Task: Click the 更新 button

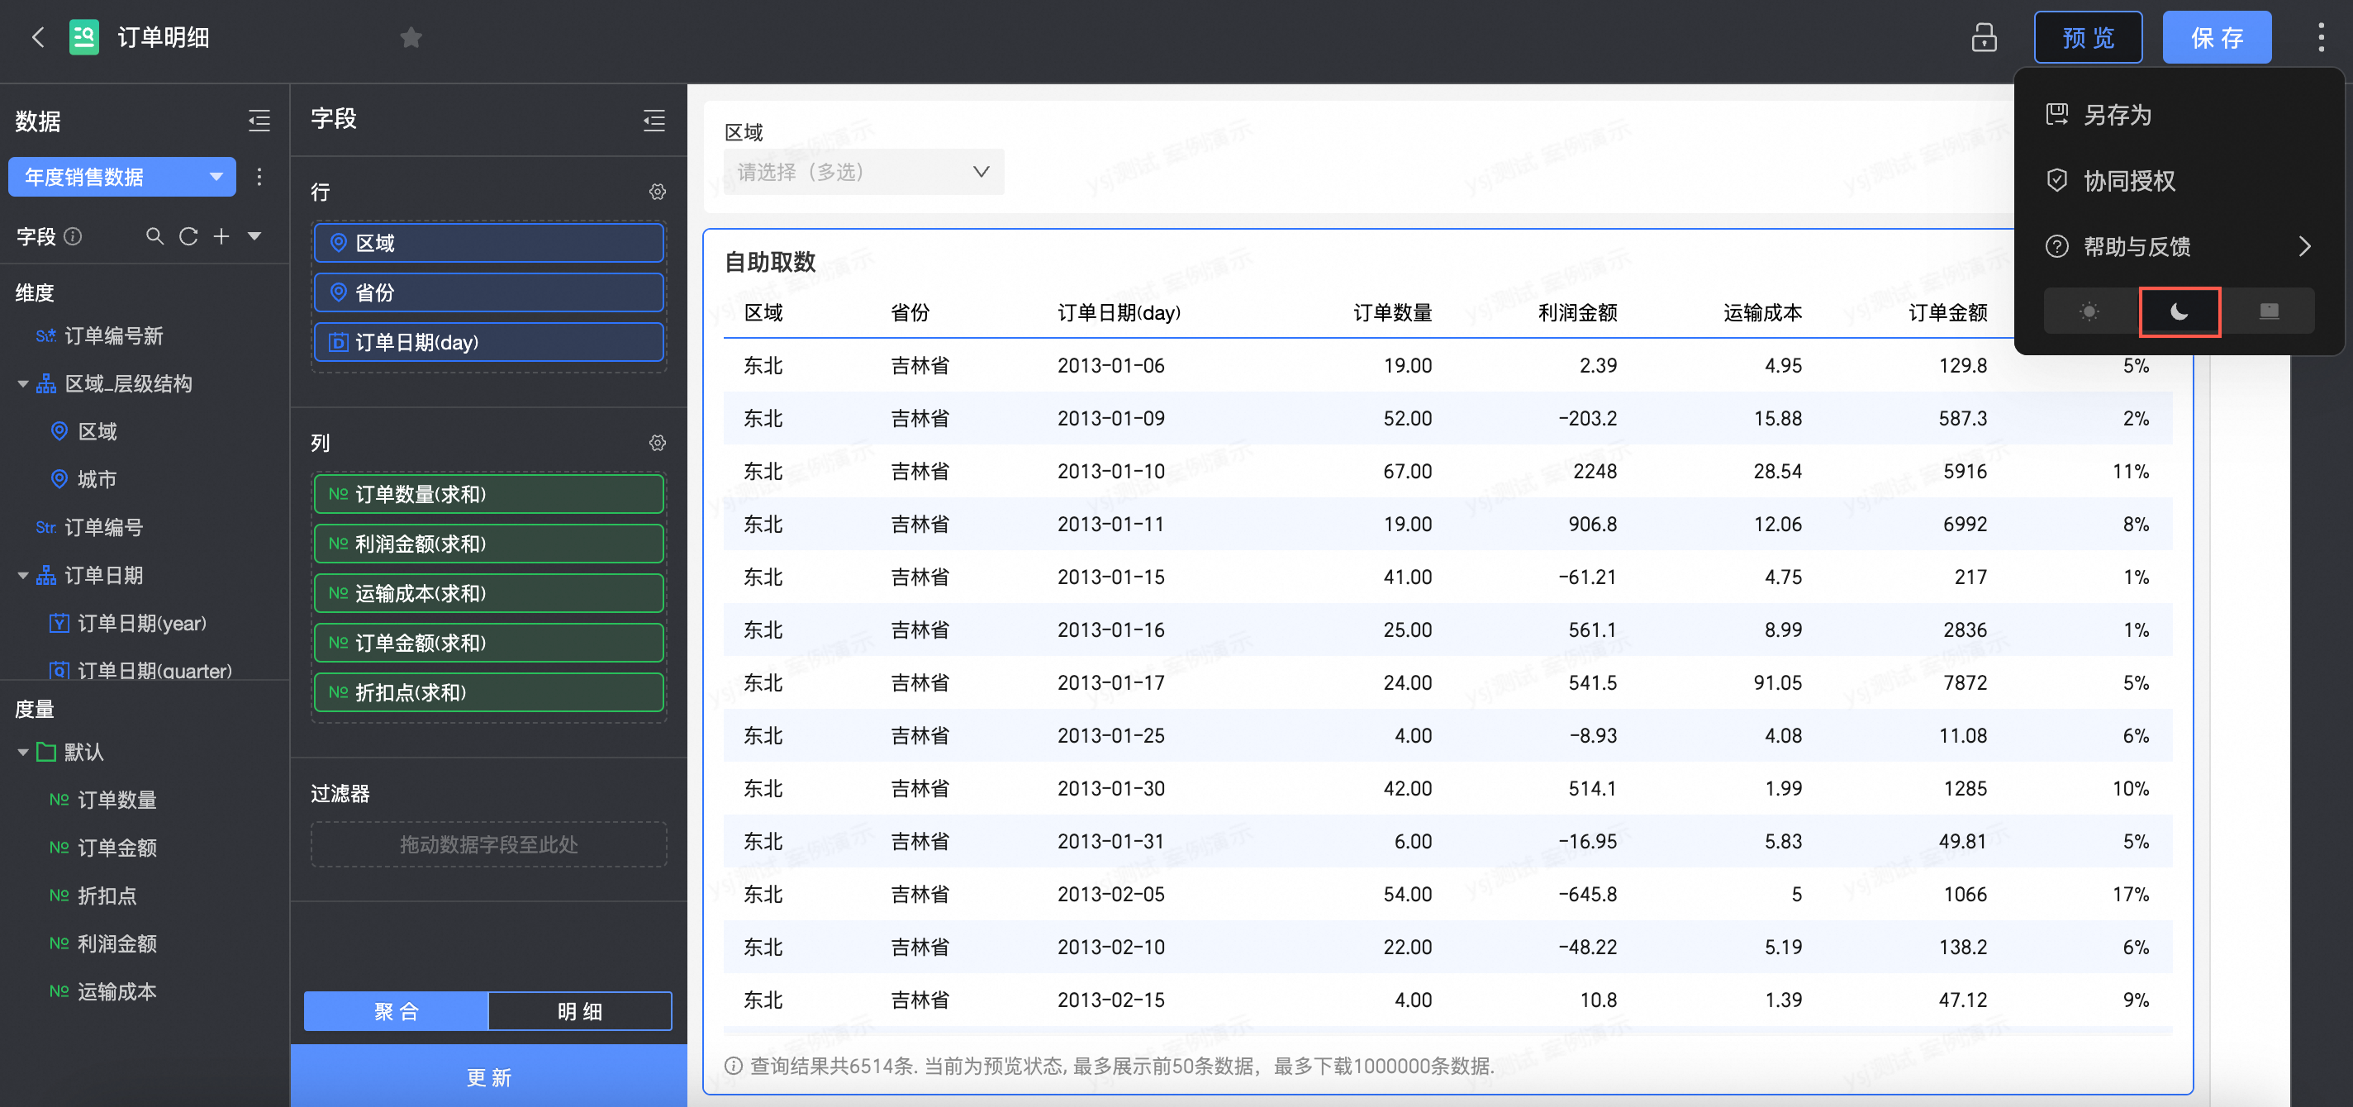Action: (488, 1077)
